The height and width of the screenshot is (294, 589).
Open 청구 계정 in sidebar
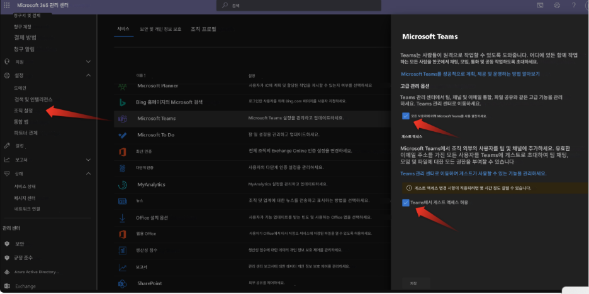point(23,26)
